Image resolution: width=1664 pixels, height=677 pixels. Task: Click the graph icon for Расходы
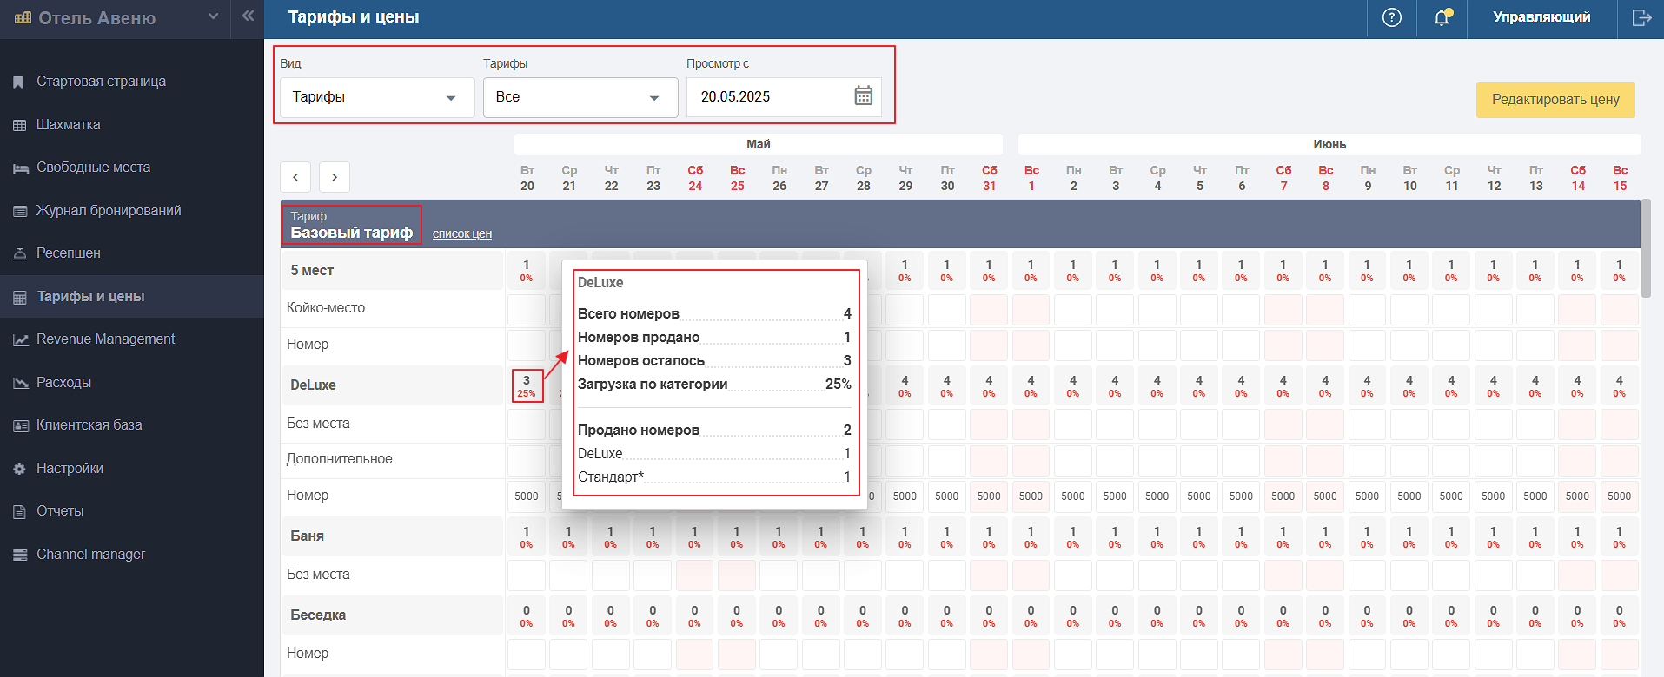[20, 383]
